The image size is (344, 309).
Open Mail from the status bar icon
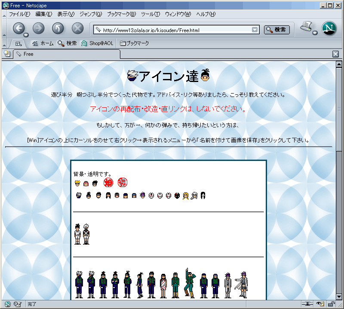click(x=17, y=304)
